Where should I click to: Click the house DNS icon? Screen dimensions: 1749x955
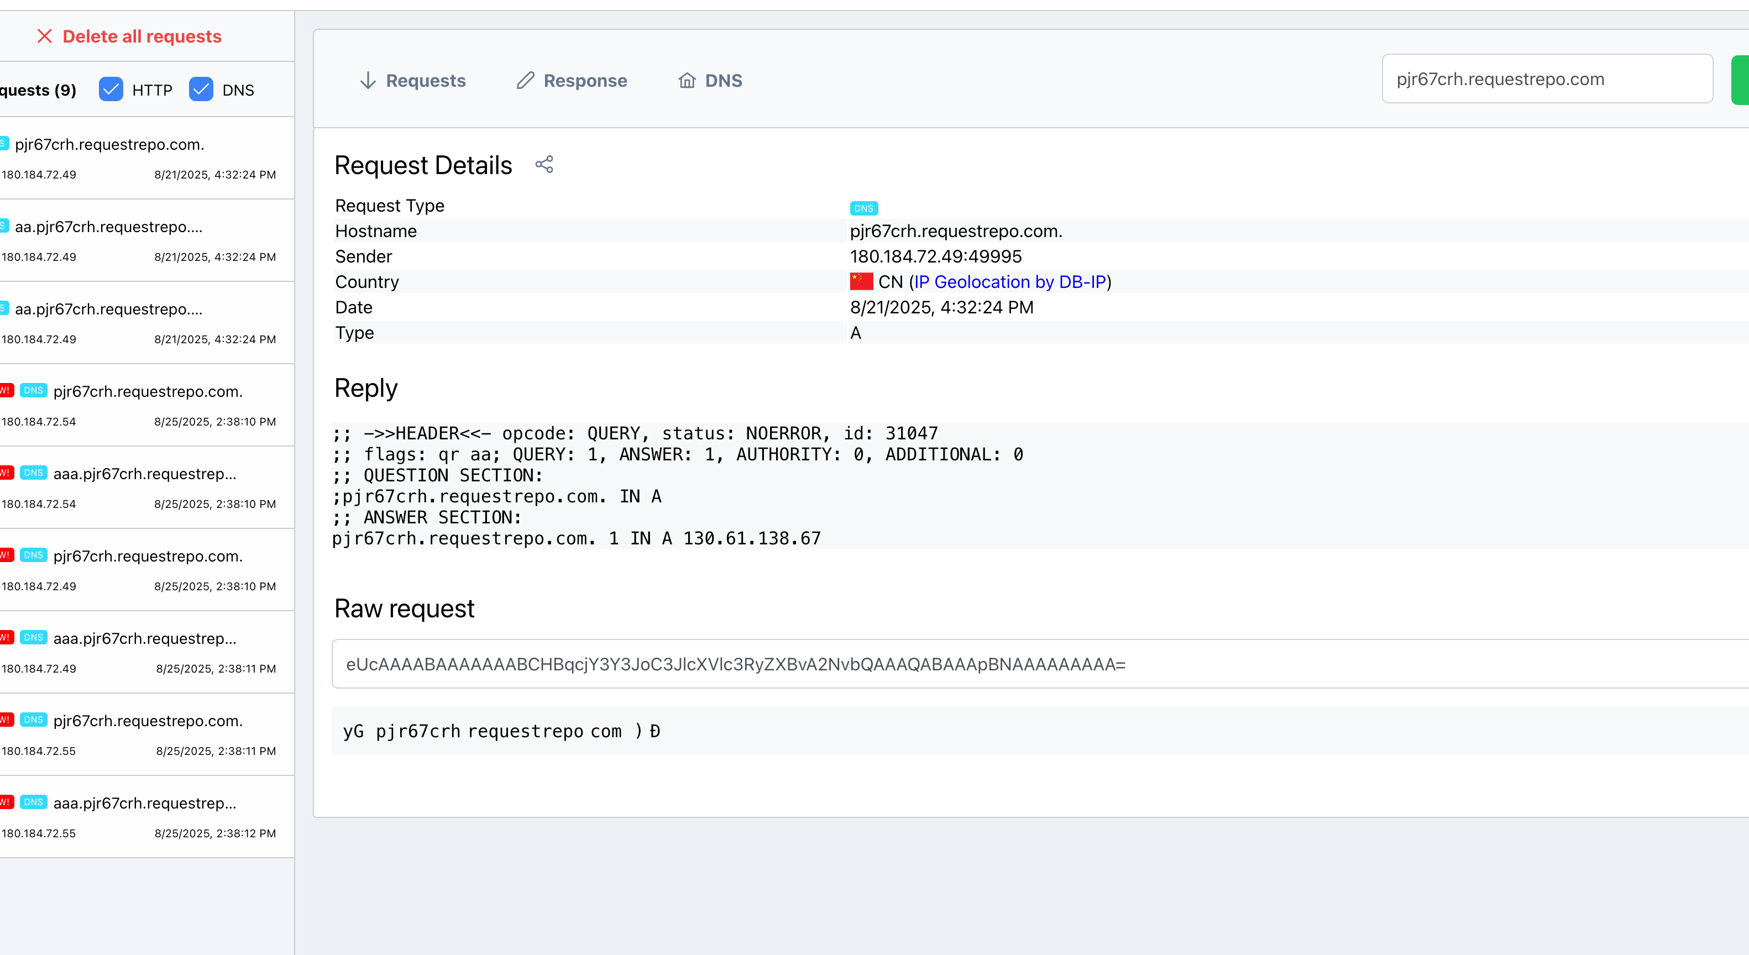pos(687,81)
